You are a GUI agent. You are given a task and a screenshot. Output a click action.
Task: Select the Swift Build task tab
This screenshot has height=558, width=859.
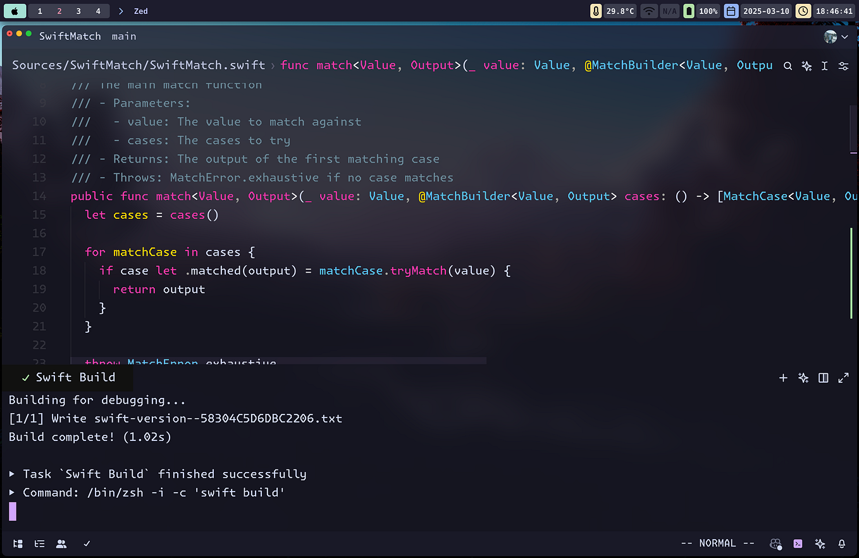coord(66,377)
